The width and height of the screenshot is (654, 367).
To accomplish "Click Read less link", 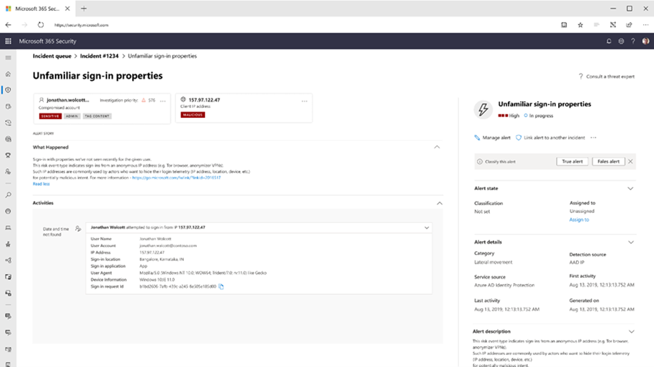I will pyautogui.click(x=42, y=183).
